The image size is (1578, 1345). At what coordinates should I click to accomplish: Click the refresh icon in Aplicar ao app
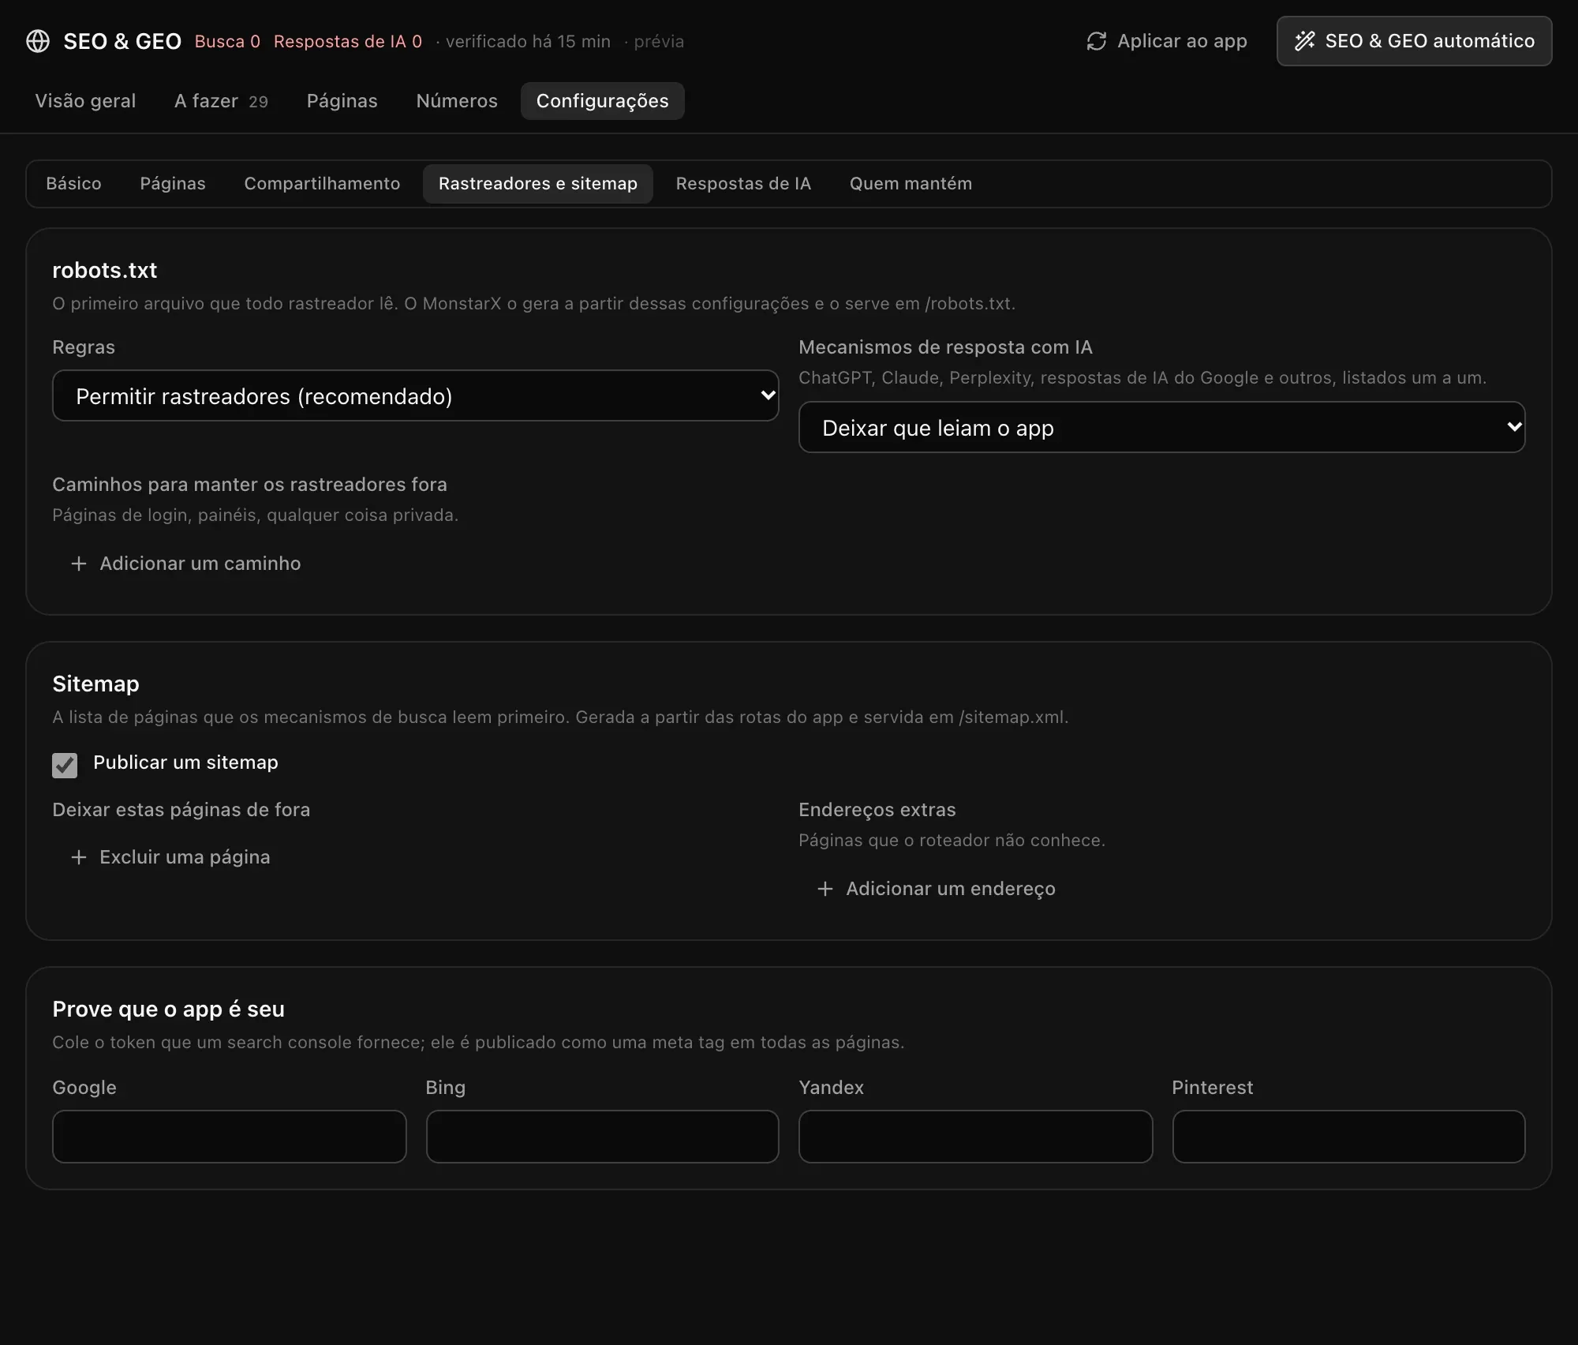[1097, 41]
